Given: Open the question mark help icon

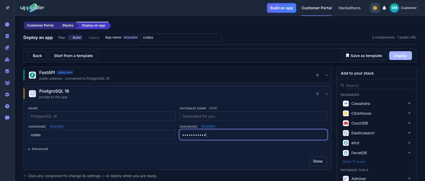Looking at the screenshot, I should (x=7, y=106).
